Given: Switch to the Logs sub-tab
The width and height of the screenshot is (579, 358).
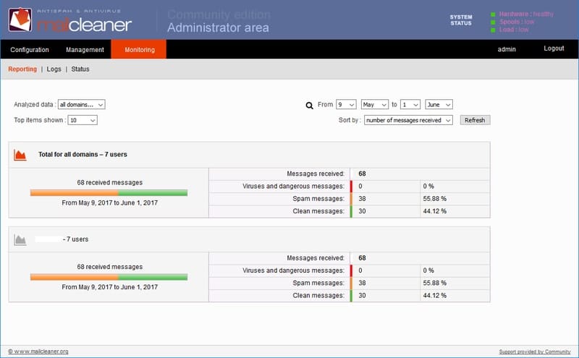Looking at the screenshot, I should [54, 69].
